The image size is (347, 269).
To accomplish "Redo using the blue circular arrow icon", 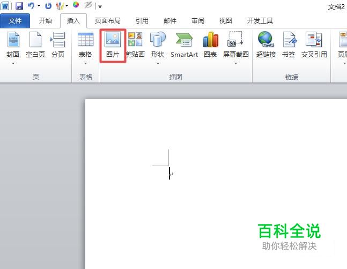I will 48,6.
